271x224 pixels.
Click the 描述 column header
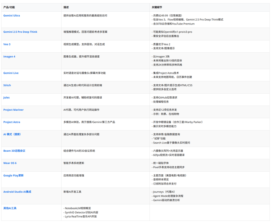[66, 7]
